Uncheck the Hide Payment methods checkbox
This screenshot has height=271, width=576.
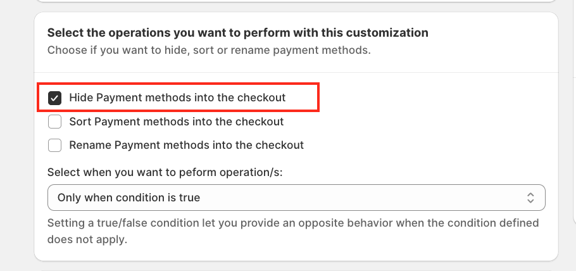[55, 98]
